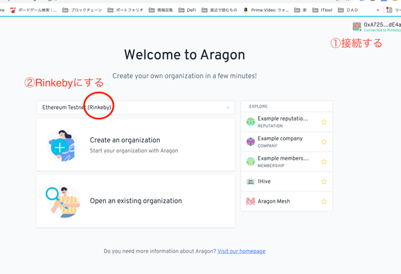
Task: Open the 直近で読むもの bookmark folder
Action: coord(219,10)
